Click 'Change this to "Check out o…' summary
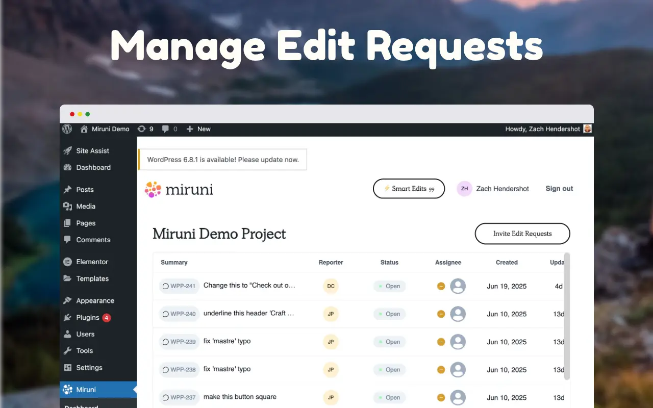653x408 pixels. click(x=249, y=286)
